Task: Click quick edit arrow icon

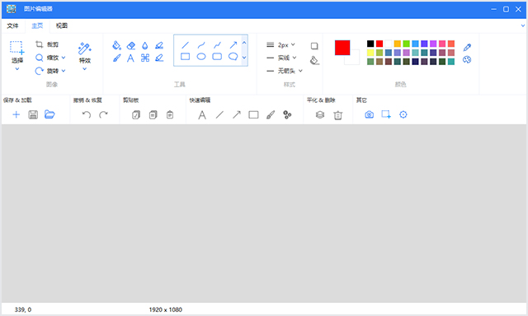Action: coord(237,115)
